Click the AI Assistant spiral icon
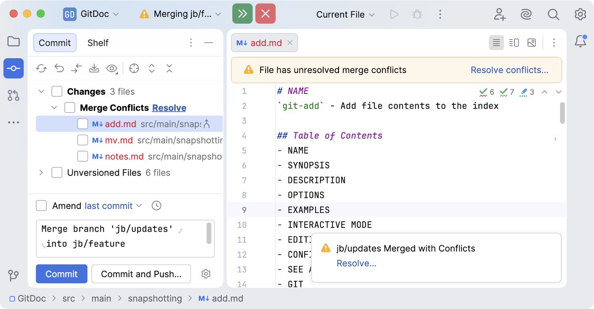 tap(526, 14)
